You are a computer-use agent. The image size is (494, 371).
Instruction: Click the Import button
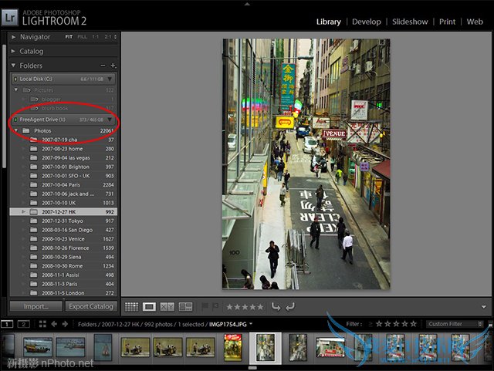[x=36, y=306]
